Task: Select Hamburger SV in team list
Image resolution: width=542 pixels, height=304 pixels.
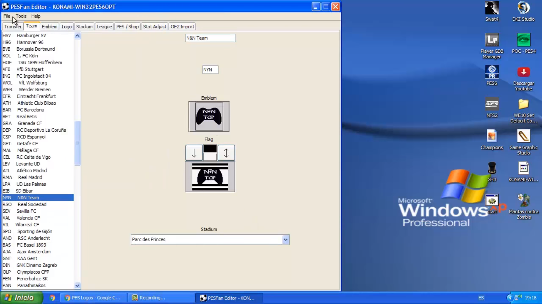Action: 38,35
